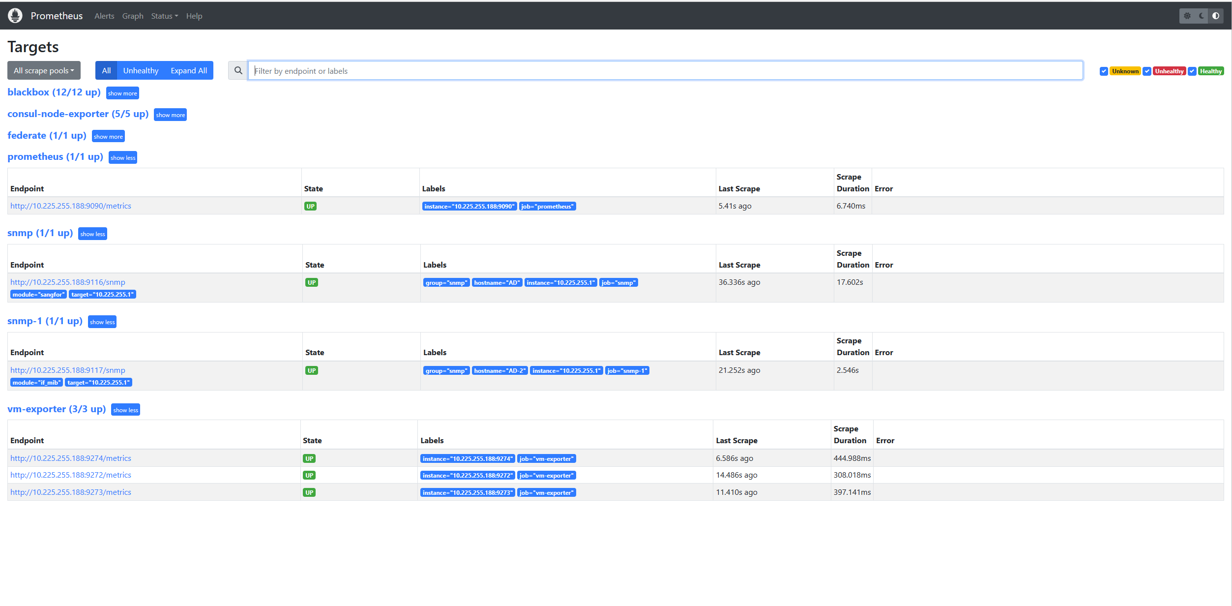Click the module="sangfor" label badge

click(38, 294)
